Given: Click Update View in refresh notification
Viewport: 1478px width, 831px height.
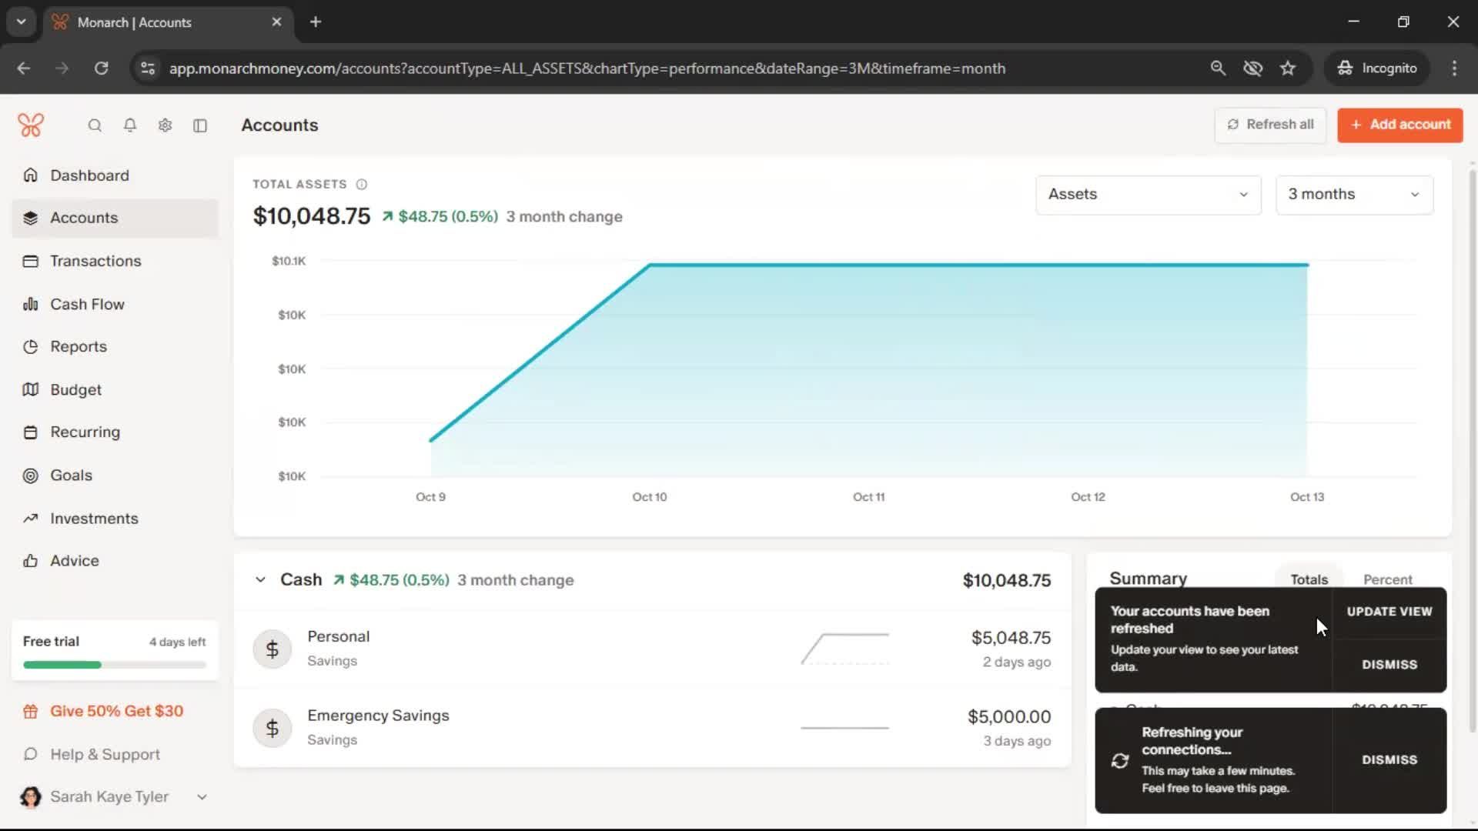Looking at the screenshot, I should coord(1389,612).
